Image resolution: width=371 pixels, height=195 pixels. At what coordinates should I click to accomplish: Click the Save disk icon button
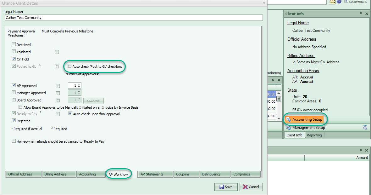point(226,187)
